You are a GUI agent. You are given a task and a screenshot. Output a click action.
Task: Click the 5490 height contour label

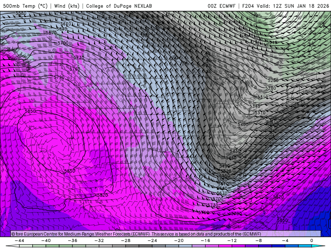(x=225, y=167)
